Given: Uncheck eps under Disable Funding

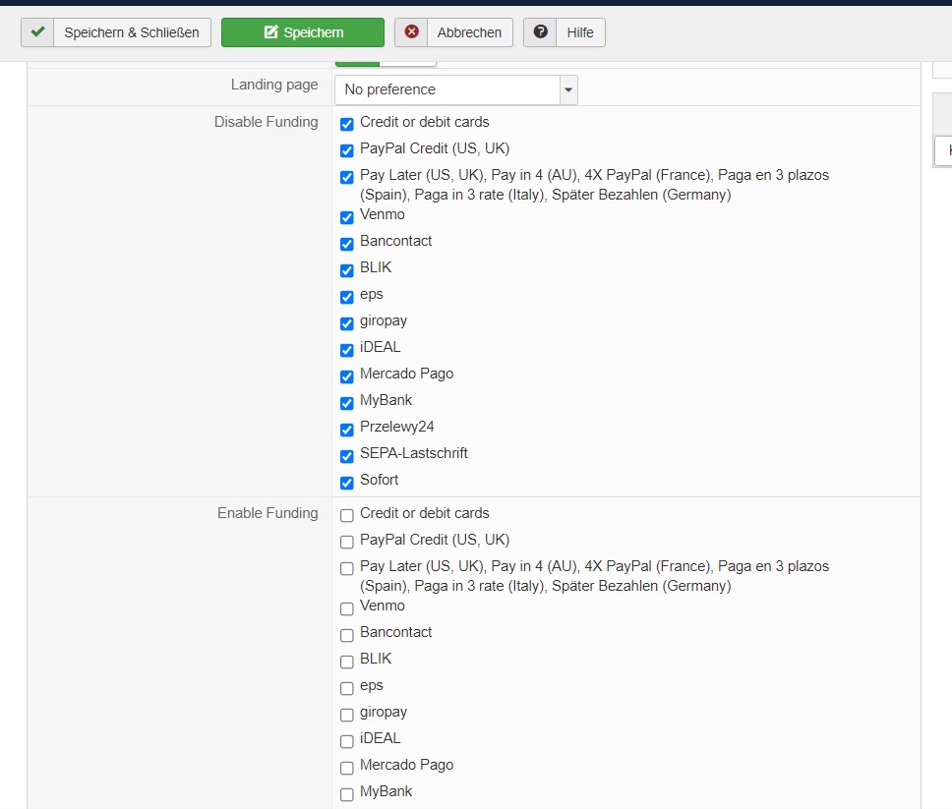Looking at the screenshot, I should pos(347,297).
